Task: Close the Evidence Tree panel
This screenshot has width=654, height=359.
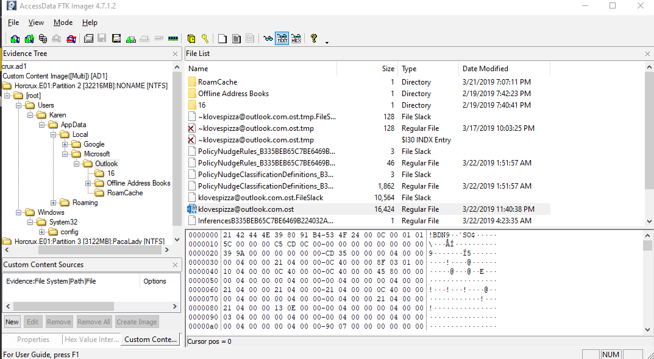Action: click(176, 54)
